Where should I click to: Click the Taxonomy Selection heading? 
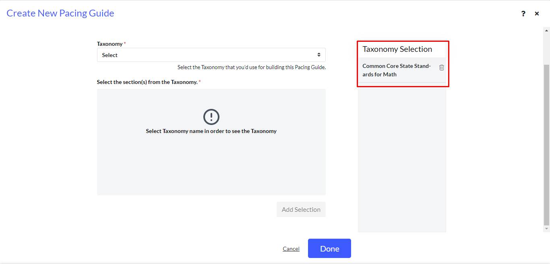coord(397,49)
